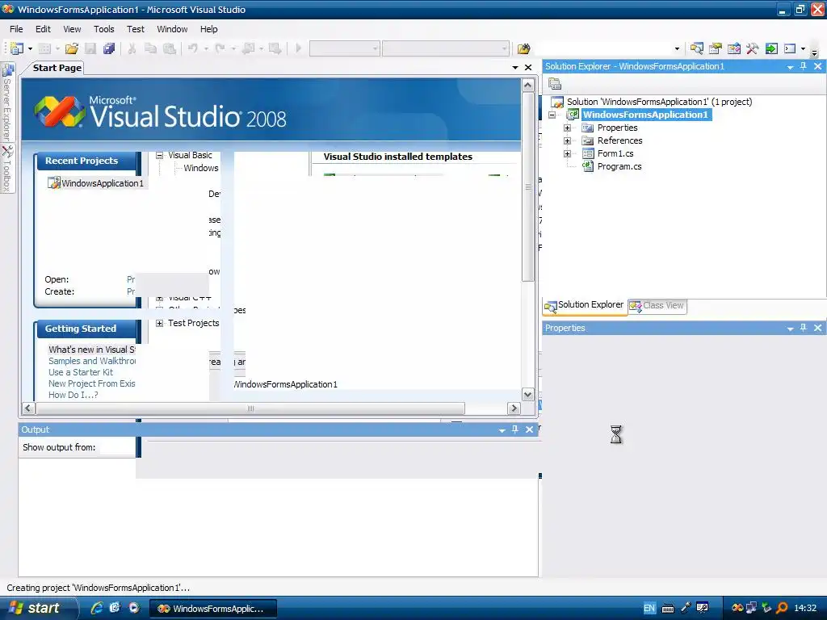Open the New Project icon's dropdown arrow
Screen dimensions: 827x620
(x=30, y=49)
